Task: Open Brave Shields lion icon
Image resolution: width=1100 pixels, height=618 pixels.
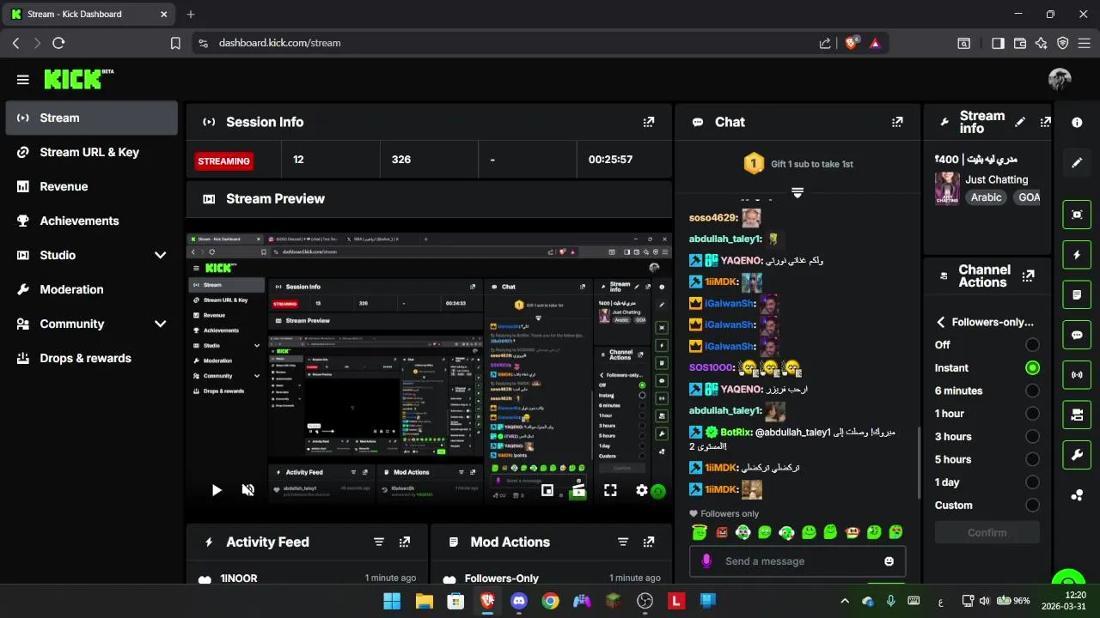Action: (852, 42)
